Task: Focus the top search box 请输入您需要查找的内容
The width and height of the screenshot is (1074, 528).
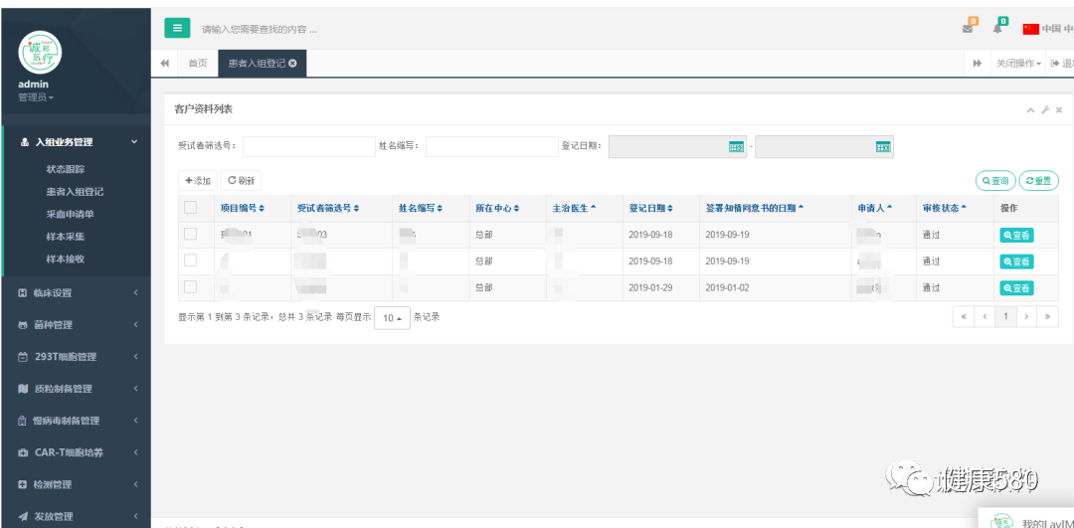Action: pyautogui.click(x=259, y=30)
